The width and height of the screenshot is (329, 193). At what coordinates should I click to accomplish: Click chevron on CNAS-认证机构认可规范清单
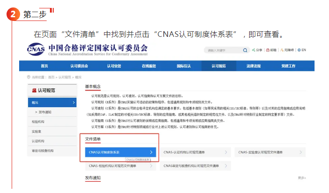coord(226,152)
